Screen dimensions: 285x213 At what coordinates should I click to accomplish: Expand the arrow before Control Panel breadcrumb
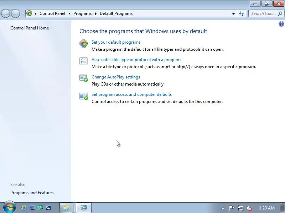[35, 13]
